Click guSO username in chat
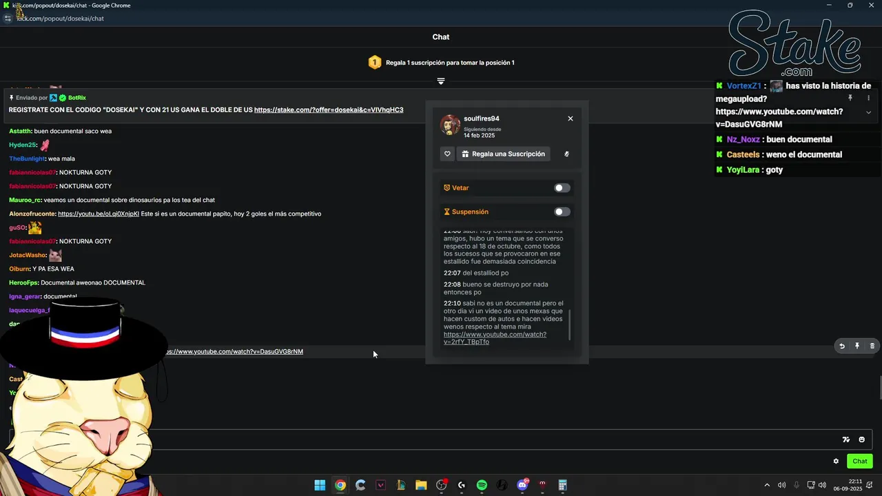 coord(17,227)
